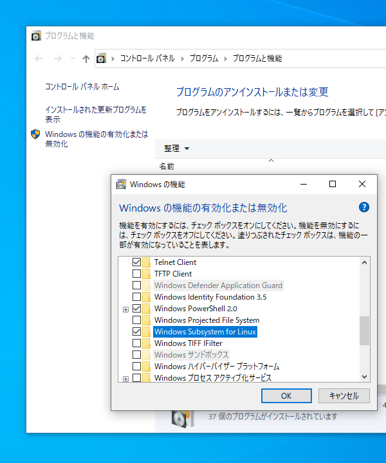Select Windows Projected File System row text
The image size is (386, 463).
207,320
